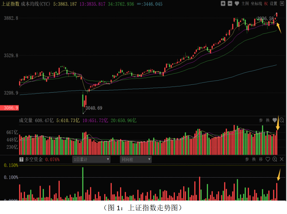287x214 pixels.
Task: Favorite the main chart with the heart icon
Action: point(237,3)
